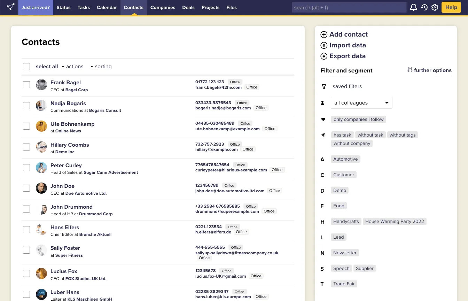Switch to the Status tab
The width and height of the screenshot is (468, 301).
click(63, 7)
